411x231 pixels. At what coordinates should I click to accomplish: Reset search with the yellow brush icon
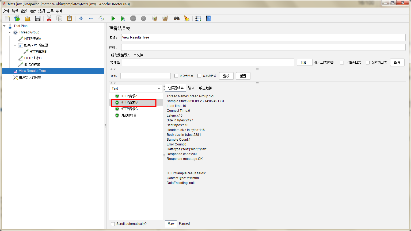coord(187,18)
